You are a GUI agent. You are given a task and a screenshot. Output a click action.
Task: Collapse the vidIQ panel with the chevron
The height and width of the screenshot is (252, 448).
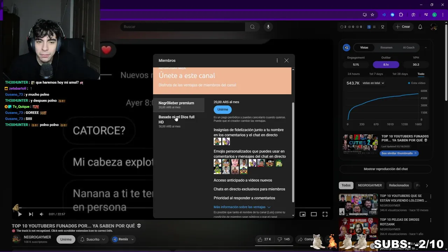pyautogui.click(x=426, y=48)
